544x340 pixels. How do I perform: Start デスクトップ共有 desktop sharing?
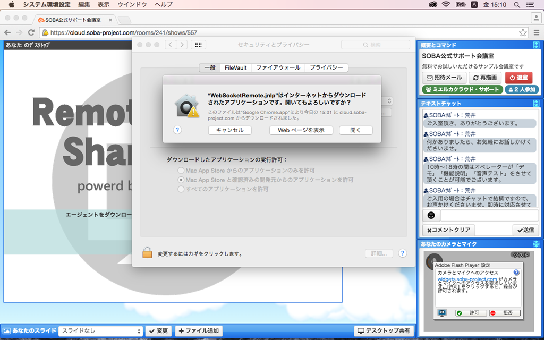point(384,331)
